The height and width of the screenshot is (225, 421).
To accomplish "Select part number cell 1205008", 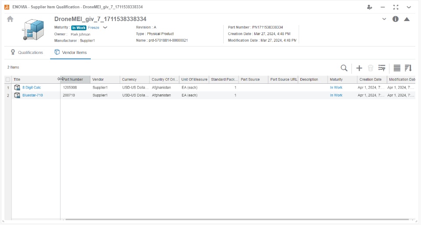I will tap(75, 88).
